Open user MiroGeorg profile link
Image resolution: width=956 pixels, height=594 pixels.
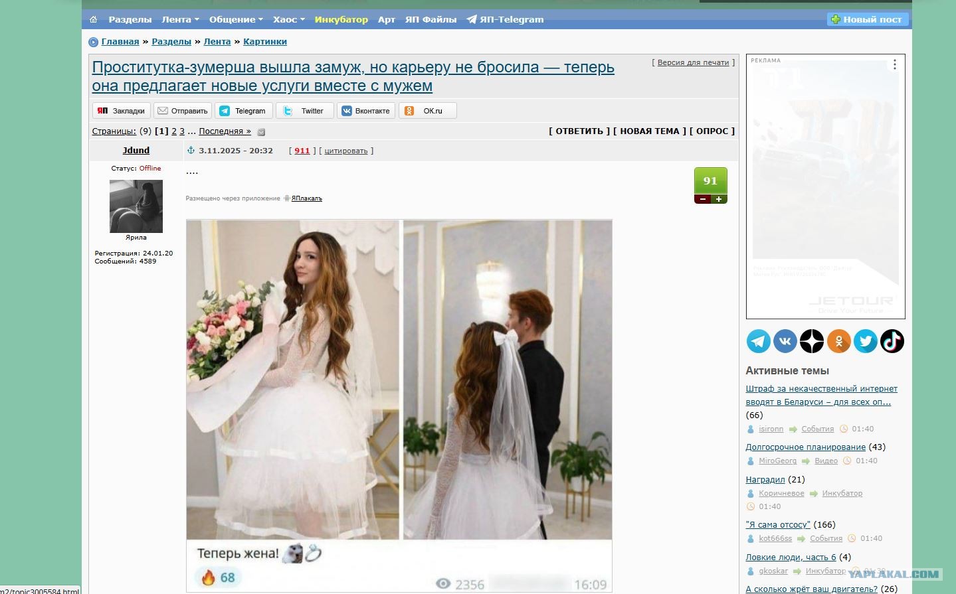[778, 461]
